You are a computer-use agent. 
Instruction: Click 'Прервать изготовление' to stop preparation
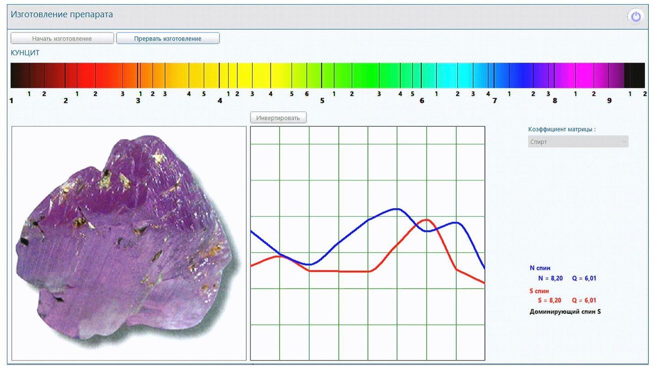[168, 38]
